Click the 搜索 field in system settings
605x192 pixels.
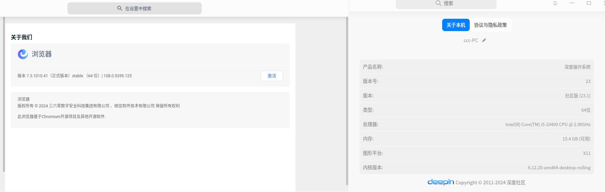(x=446, y=4)
